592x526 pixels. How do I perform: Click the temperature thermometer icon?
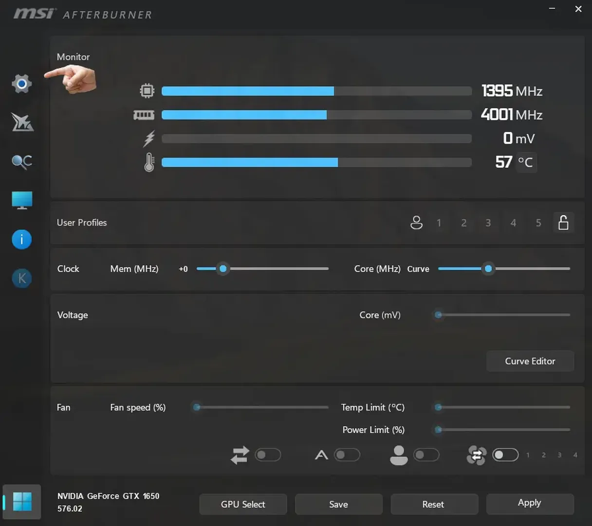[149, 162]
